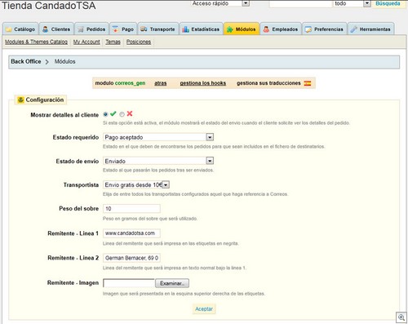Expand the Estado de envío dropdown
This screenshot has height=324, width=408.
(158, 161)
